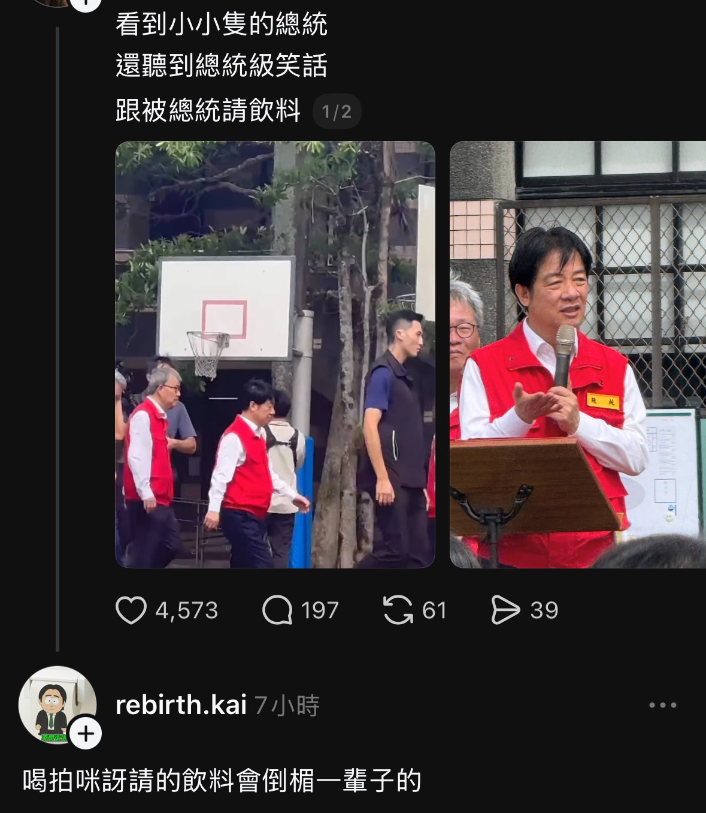Tap the 7小時 timestamp
Viewport: 706px width, 813px height.
(x=287, y=706)
